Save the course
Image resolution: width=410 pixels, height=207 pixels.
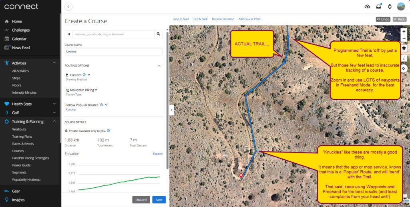point(159,200)
